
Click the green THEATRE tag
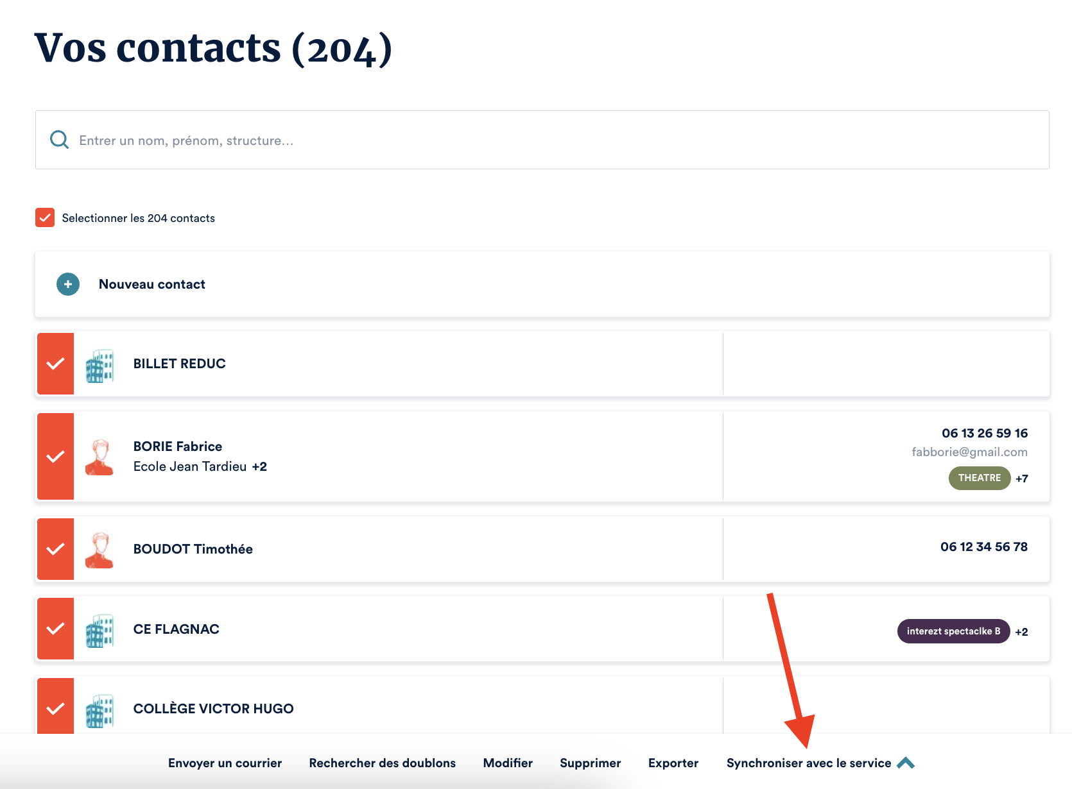pyautogui.click(x=979, y=478)
